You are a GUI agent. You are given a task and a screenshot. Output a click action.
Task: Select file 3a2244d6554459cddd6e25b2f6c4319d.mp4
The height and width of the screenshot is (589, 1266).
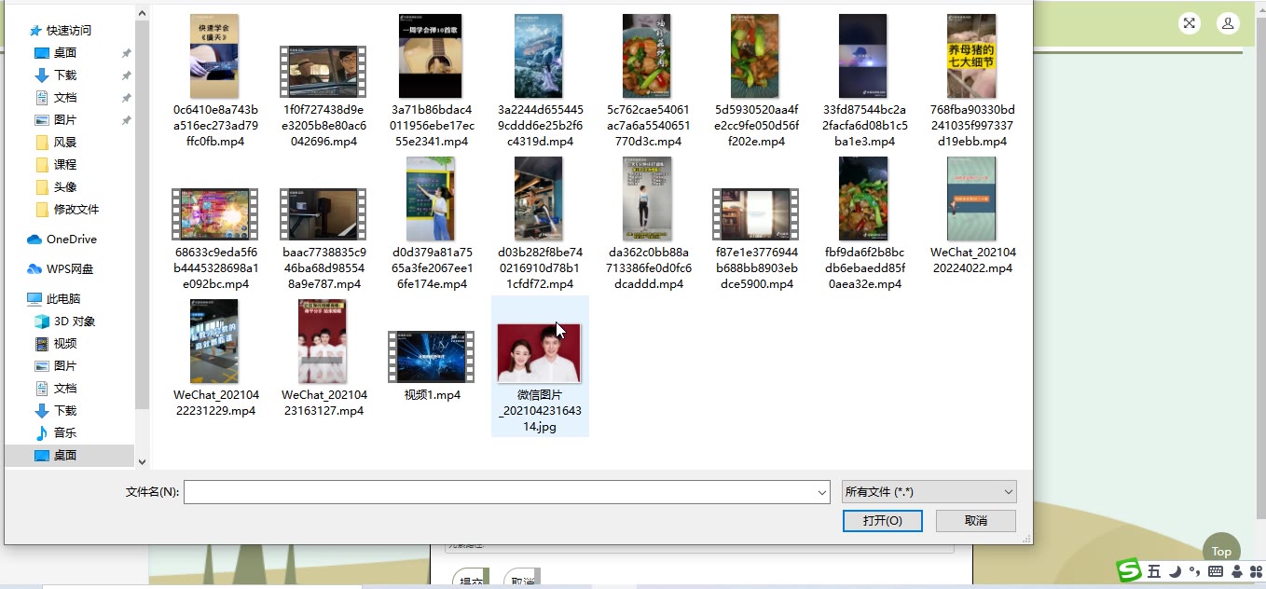pyautogui.click(x=539, y=81)
